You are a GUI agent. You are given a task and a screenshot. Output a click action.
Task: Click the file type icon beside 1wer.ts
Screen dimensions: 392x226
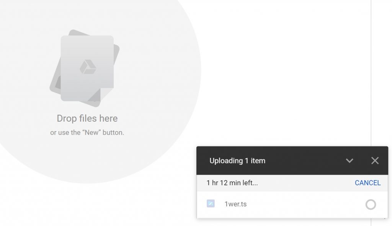(211, 203)
